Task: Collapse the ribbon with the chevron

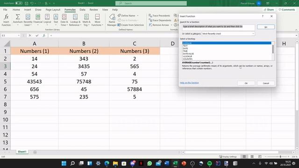Action: [x=296, y=30]
